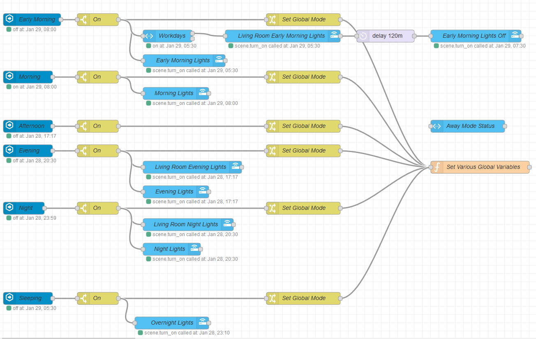Click the service icon on Living Room Early Morning Lights
This screenshot has height=339, width=536.
[x=334, y=36]
